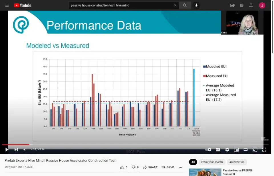The width and height of the screenshot is (274, 176).
Task: Open YouTube apps grid menu
Action: pyautogui.click(x=242, y=5)
